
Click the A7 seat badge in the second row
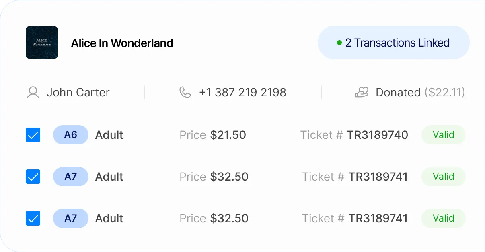[70, 177]
